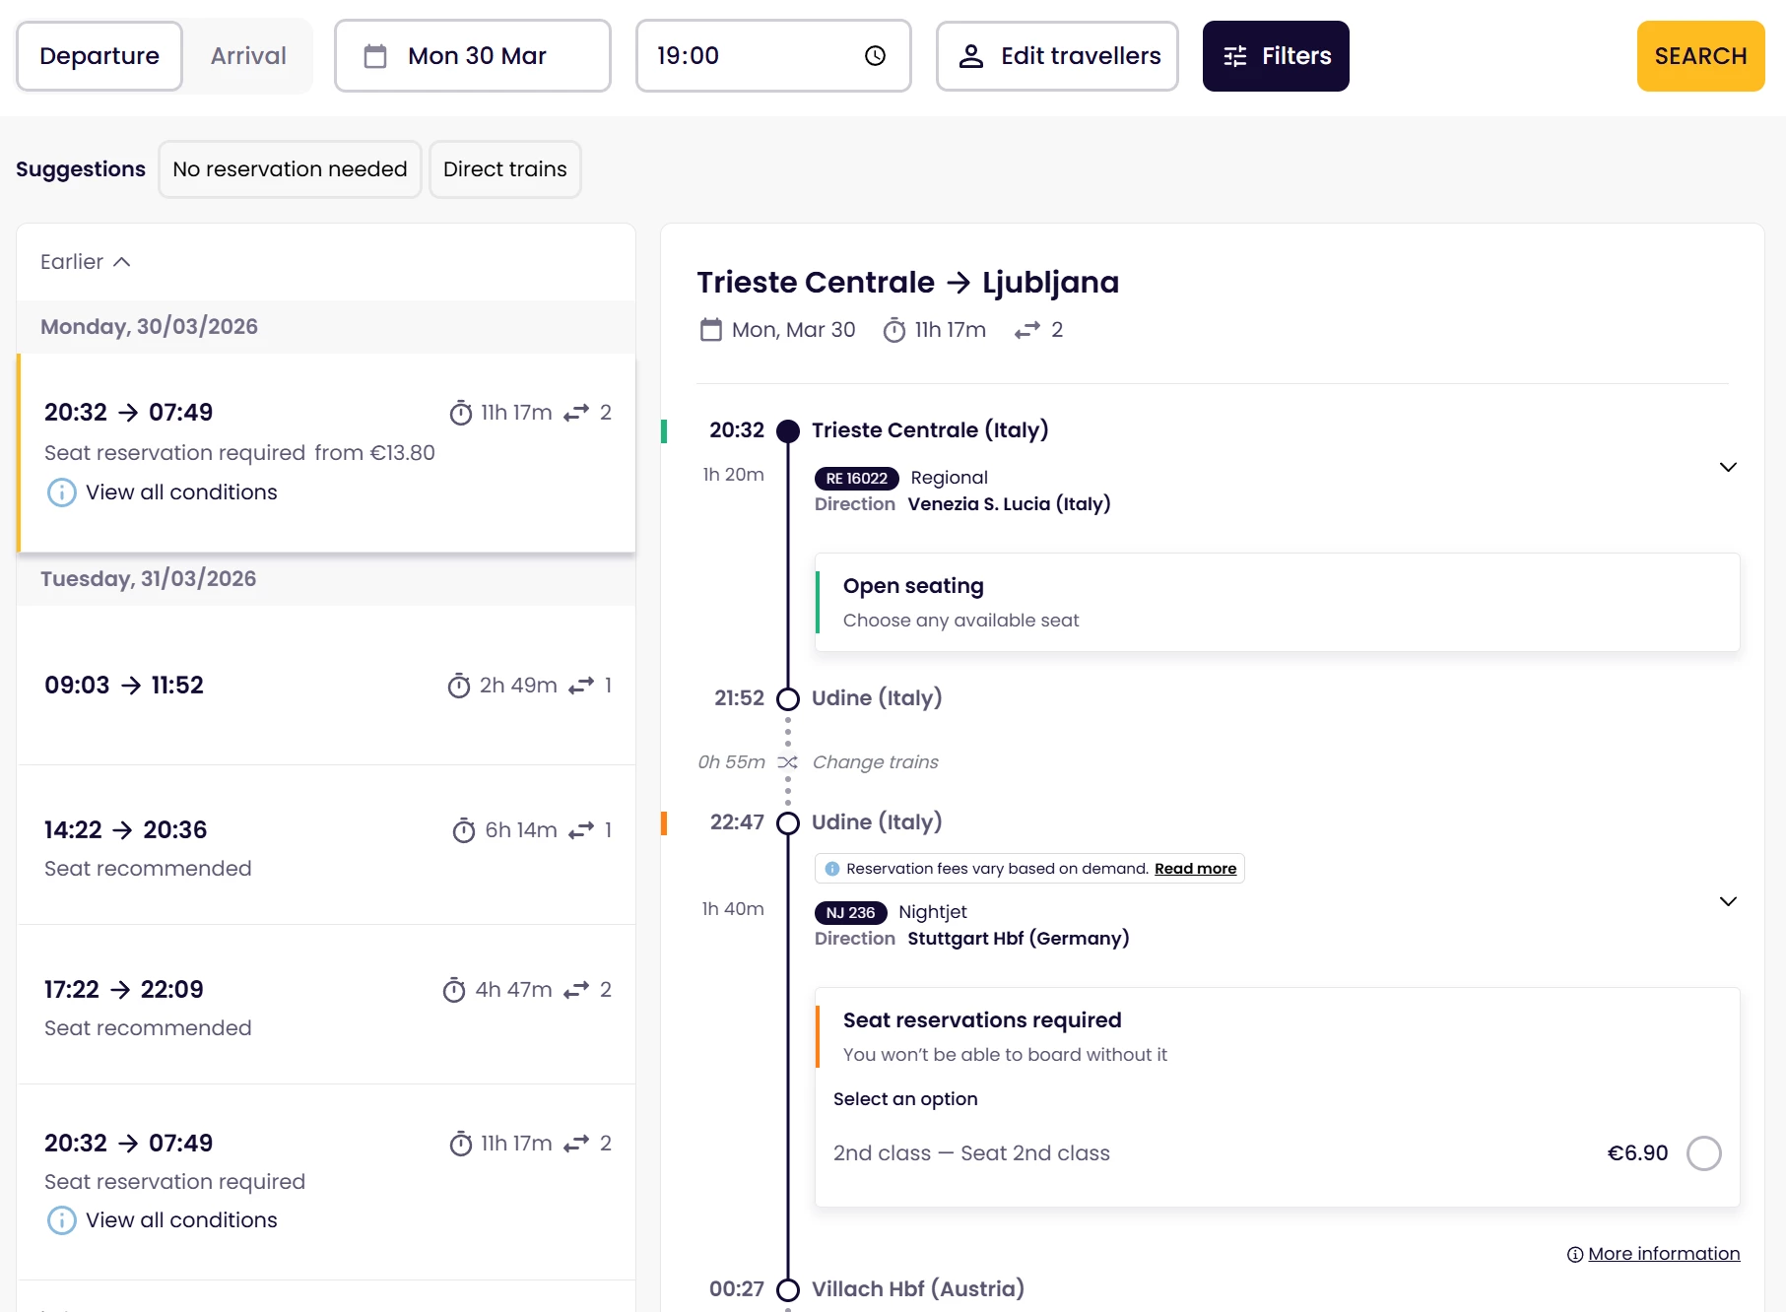Click info icon beside Reservation fees notice

pos(832,869)
